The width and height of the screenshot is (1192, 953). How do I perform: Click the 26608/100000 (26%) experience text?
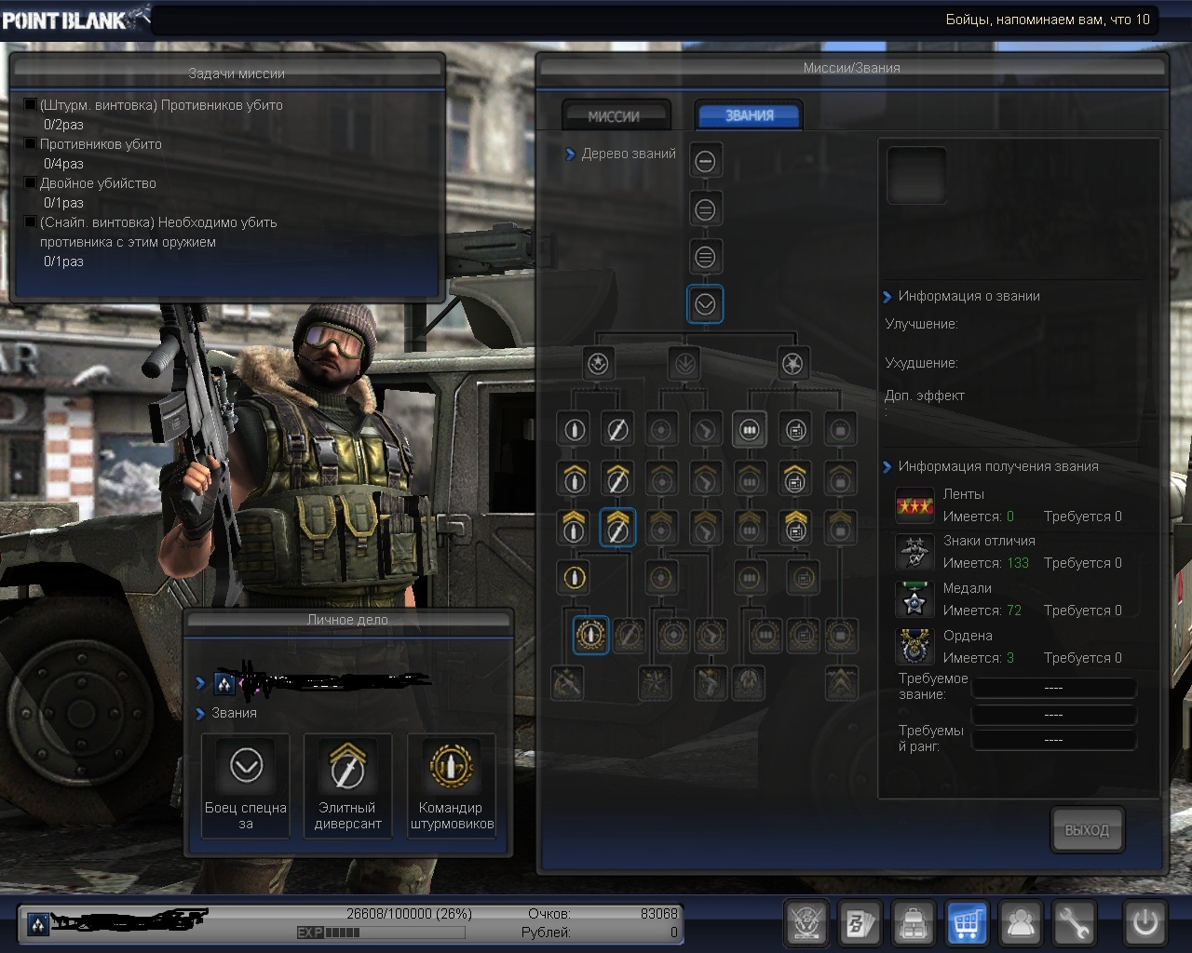[409, 914]
